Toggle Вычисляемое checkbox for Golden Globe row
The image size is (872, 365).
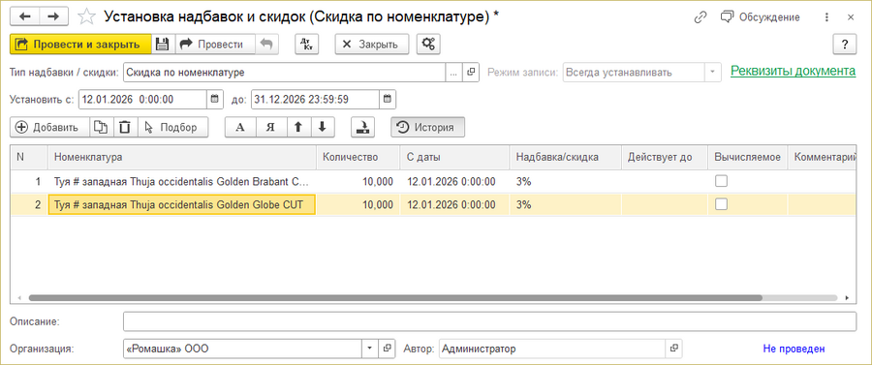pyautogui.click(x=721, y=204)
